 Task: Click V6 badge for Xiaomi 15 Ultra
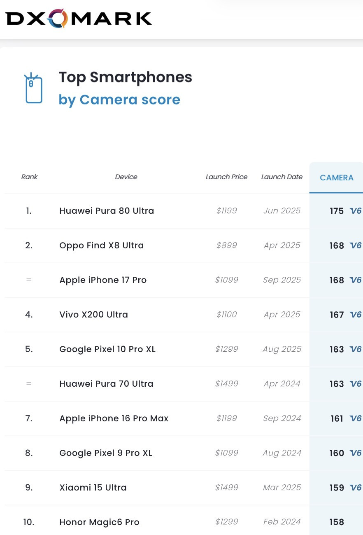[x=355, y=488]
